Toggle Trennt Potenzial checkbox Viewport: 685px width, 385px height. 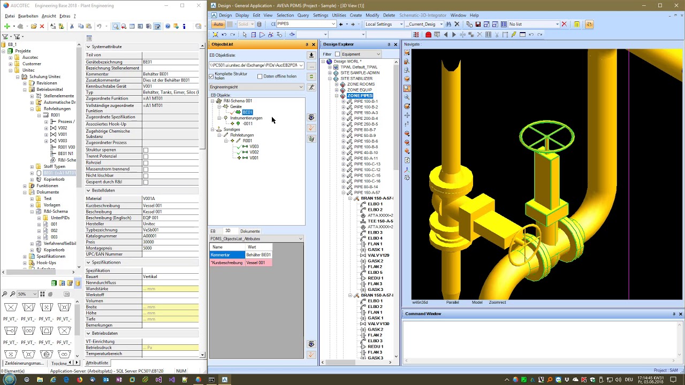point(146,157)
